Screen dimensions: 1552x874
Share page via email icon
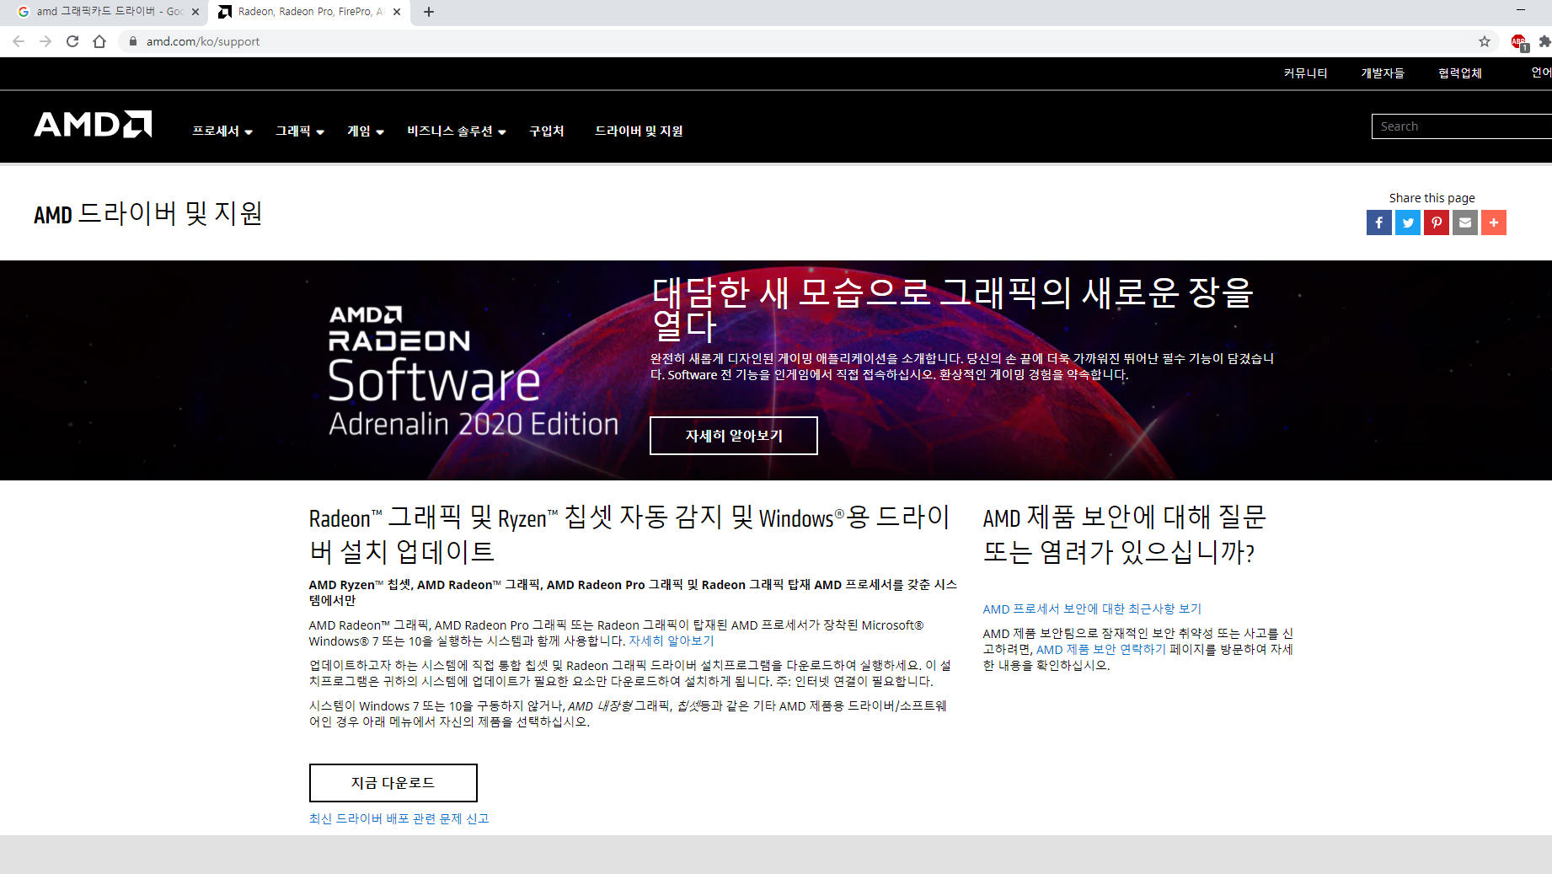(x=1465, y=223)
